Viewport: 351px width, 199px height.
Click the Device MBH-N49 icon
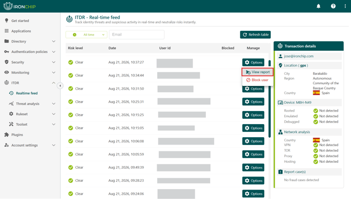point(280,103)
